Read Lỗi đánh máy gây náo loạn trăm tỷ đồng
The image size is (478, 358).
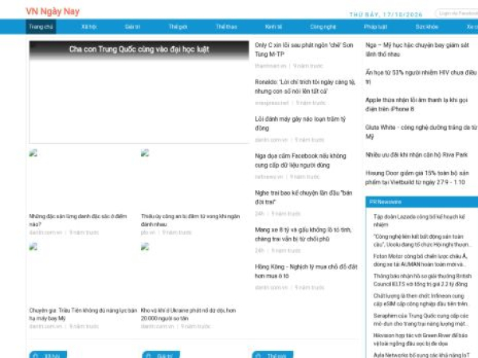(x=300, y=123)
